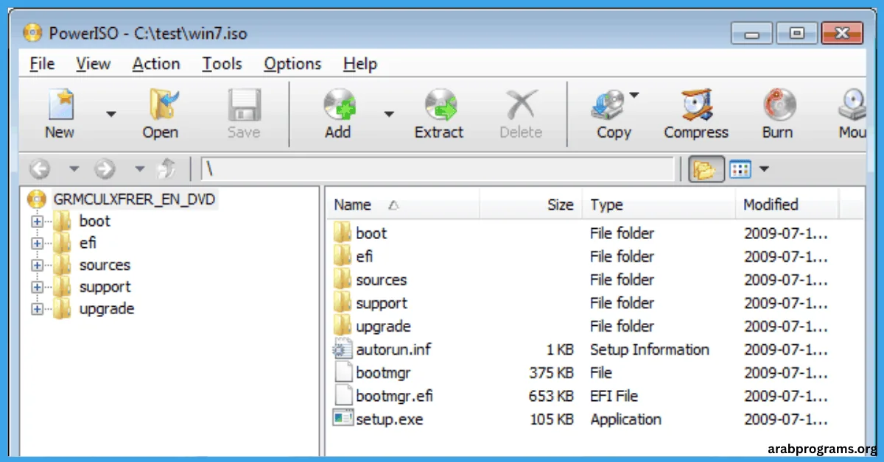Select boot folder in tree pane
This screenshot has width=884, height=462.
(x=94, y=221)
